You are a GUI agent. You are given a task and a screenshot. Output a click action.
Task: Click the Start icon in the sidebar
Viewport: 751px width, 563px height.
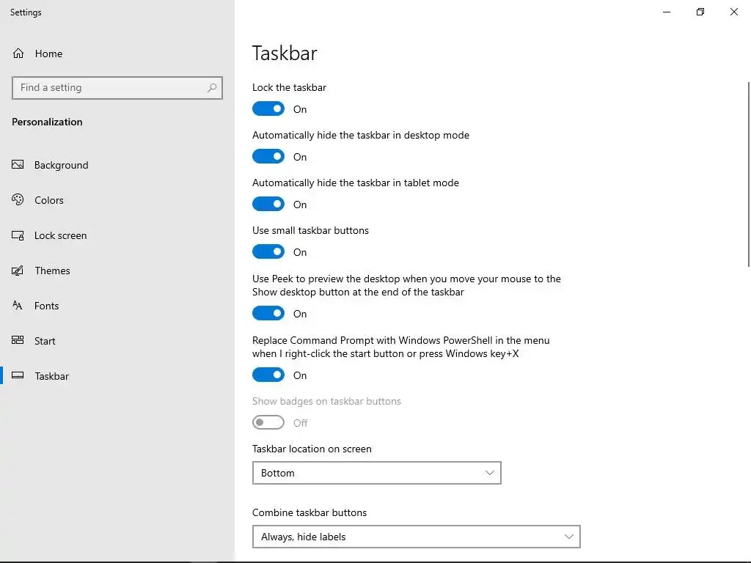pos(18,341)
